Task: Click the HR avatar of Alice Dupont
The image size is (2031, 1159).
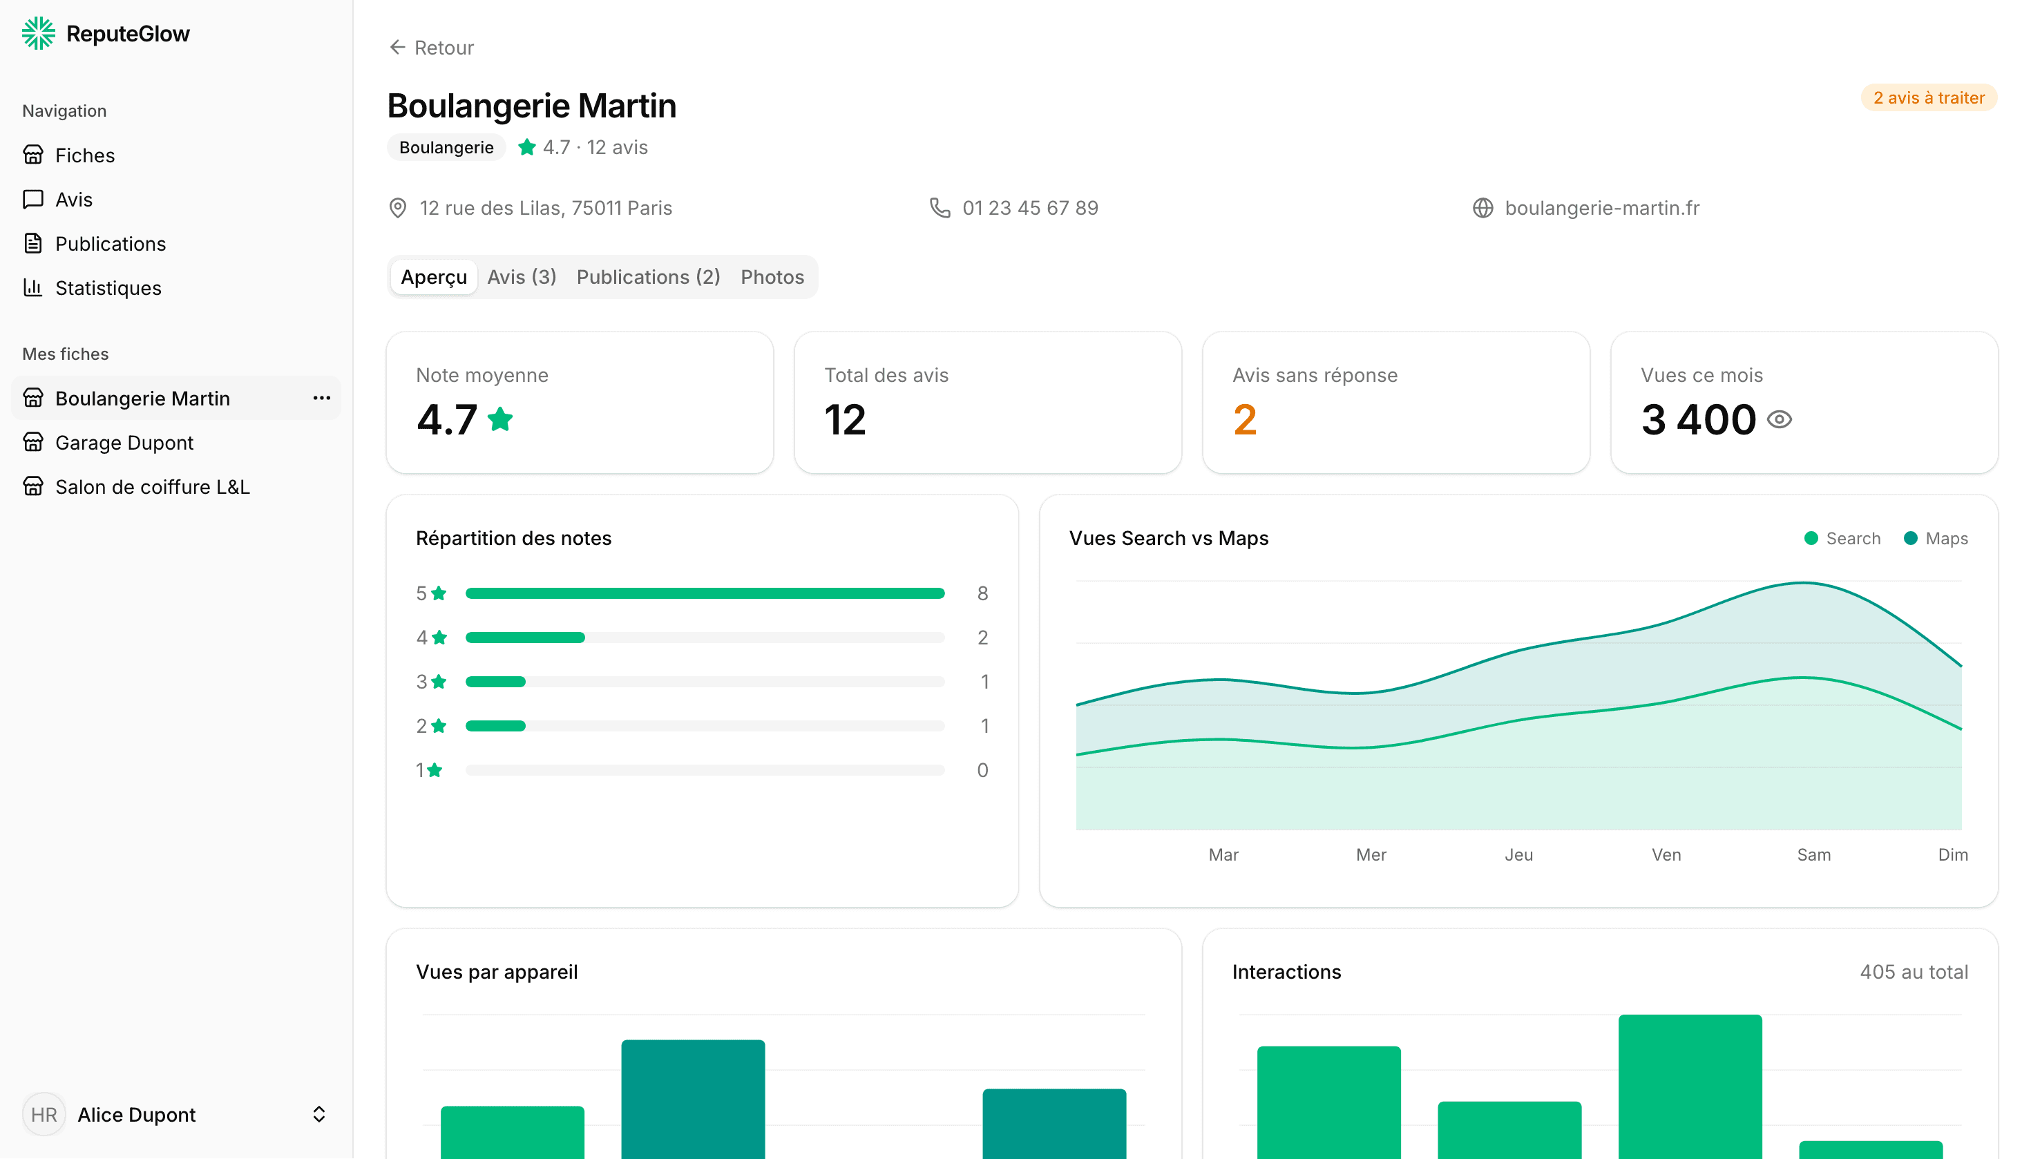Action: tap(44, 1114)
